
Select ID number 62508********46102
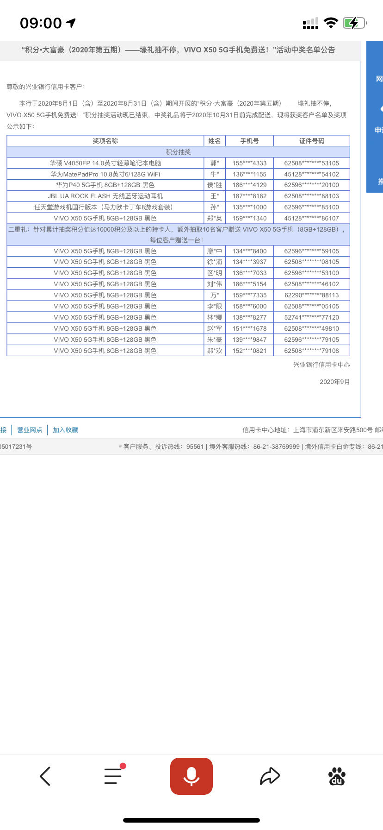(312, 284)
